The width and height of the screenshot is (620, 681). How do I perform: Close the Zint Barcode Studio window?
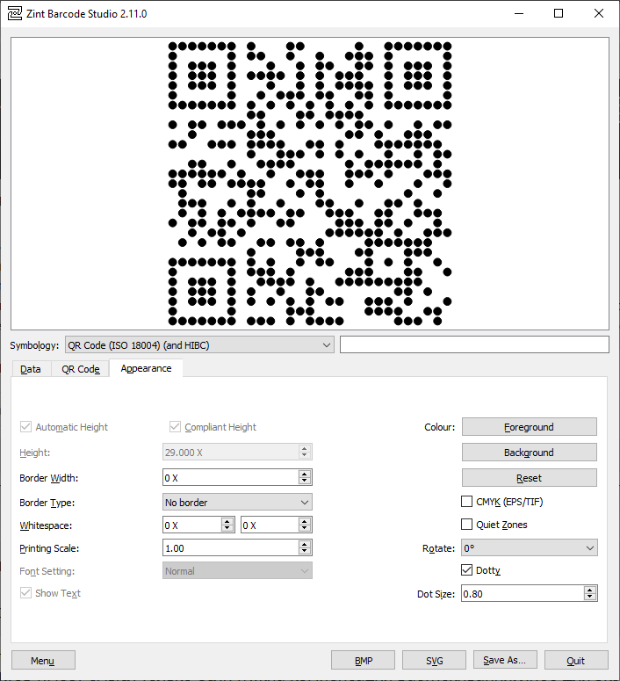point(599,13)
